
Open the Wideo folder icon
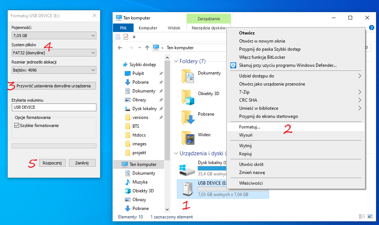click(x=188, y=138)
